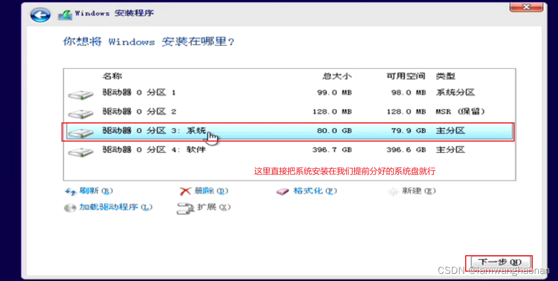Click the refresh arrows icon beside 刷新

point(70,192)
